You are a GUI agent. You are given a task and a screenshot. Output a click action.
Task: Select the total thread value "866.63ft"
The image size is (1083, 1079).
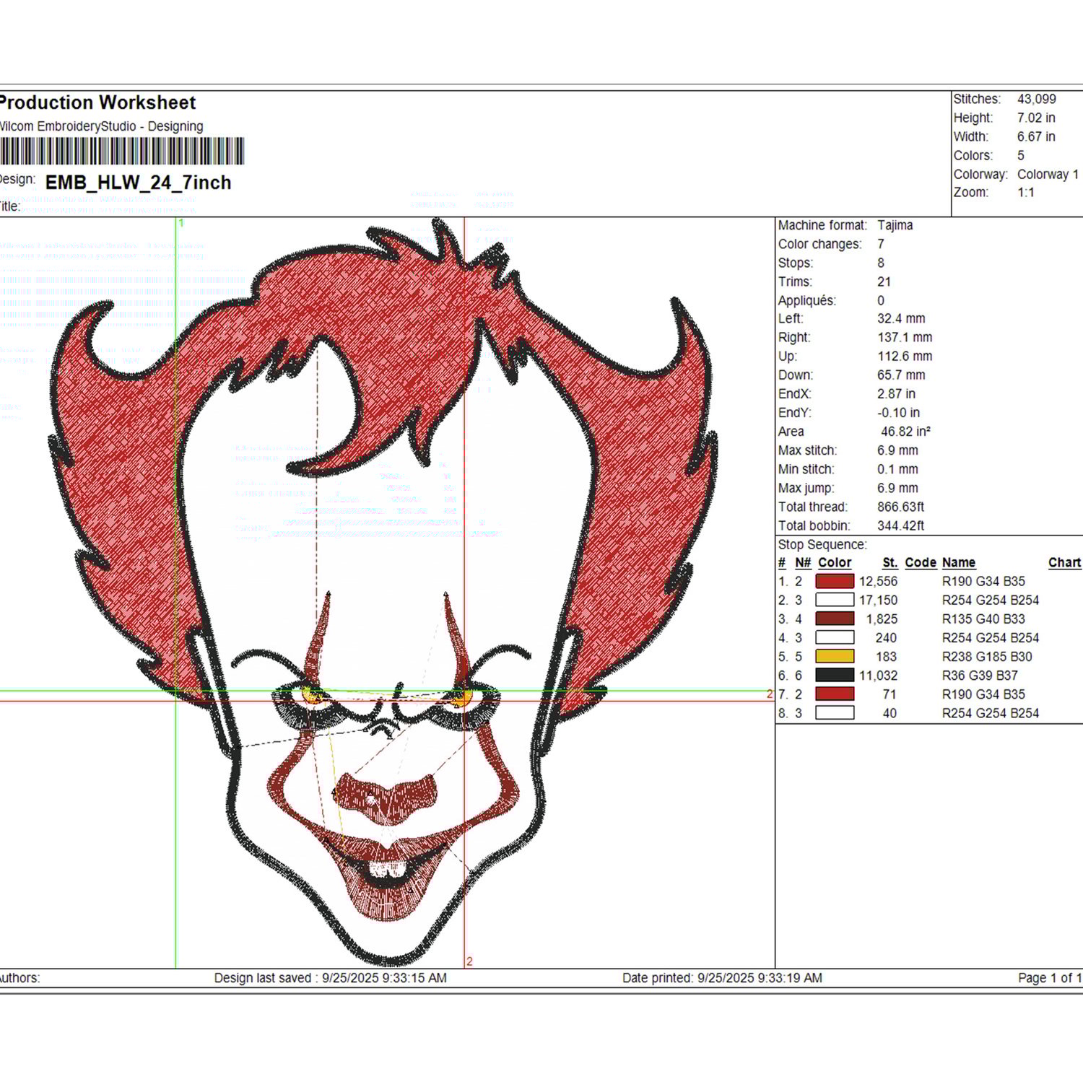pyautogui.click(x=901, y=507)
